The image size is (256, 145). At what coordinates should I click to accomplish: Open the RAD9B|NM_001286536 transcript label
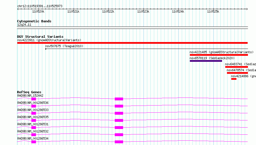pos(33,103)
